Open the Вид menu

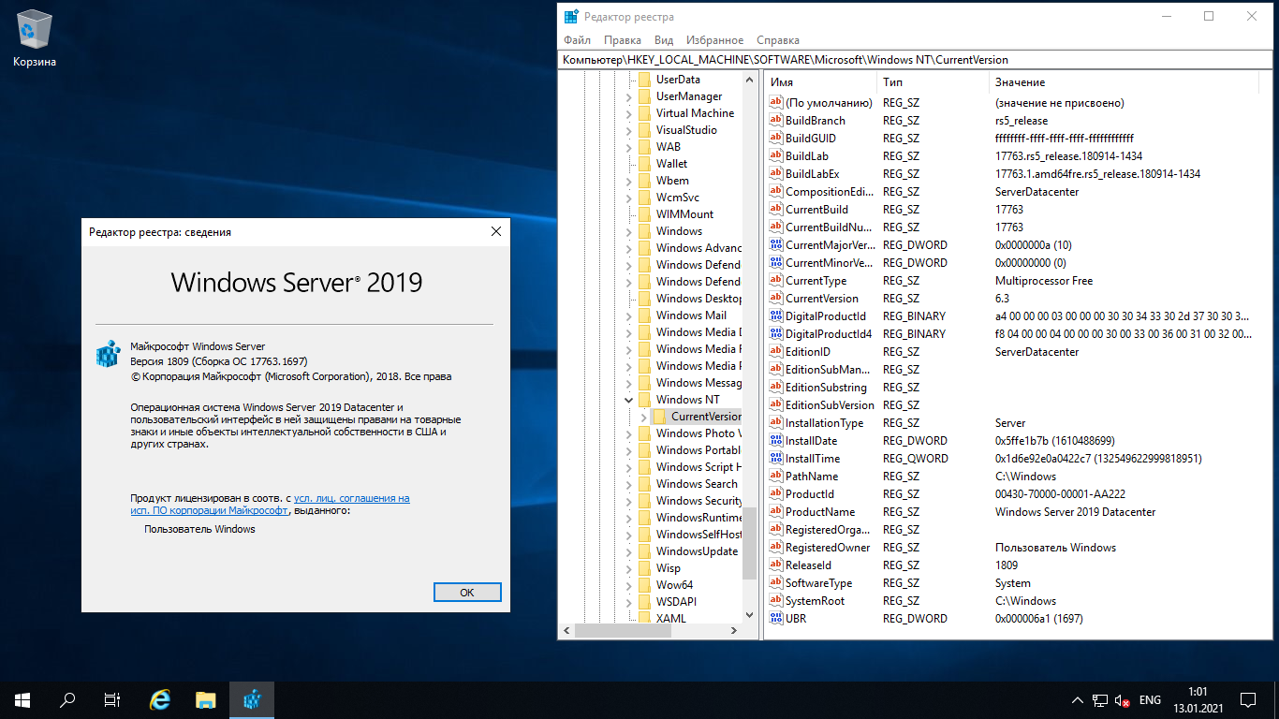coord(664,40)
